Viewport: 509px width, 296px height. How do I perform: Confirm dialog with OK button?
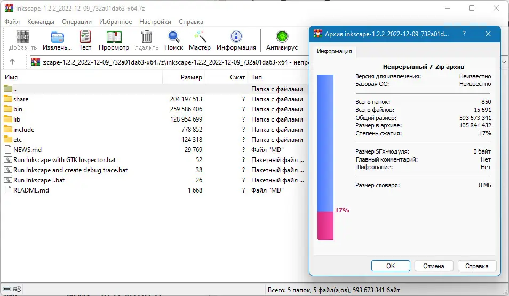[x=391, y=266]
